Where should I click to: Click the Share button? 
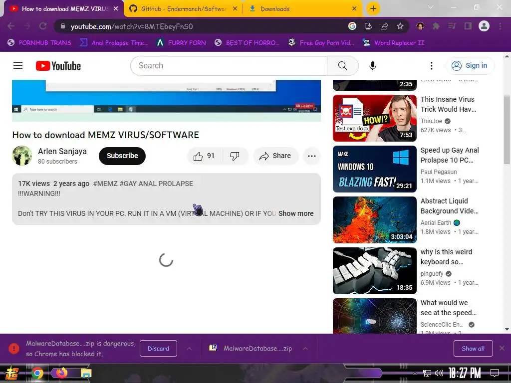pos(275,156)
